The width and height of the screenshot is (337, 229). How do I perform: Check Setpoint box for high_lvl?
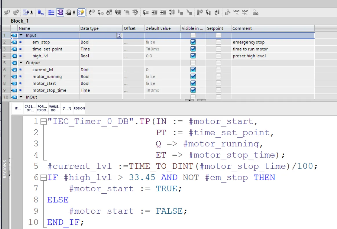218,56
